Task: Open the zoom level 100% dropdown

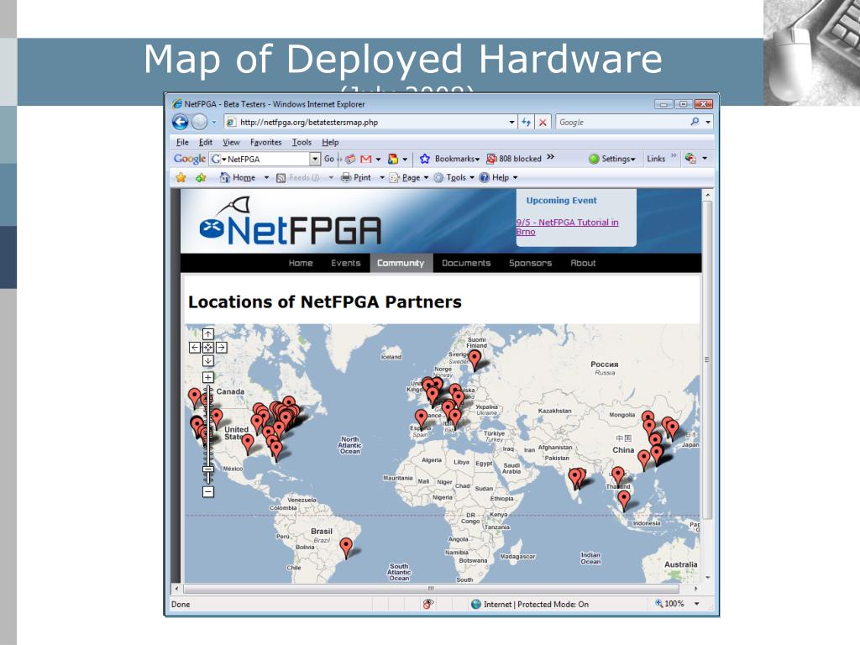Action: (696, 604)
